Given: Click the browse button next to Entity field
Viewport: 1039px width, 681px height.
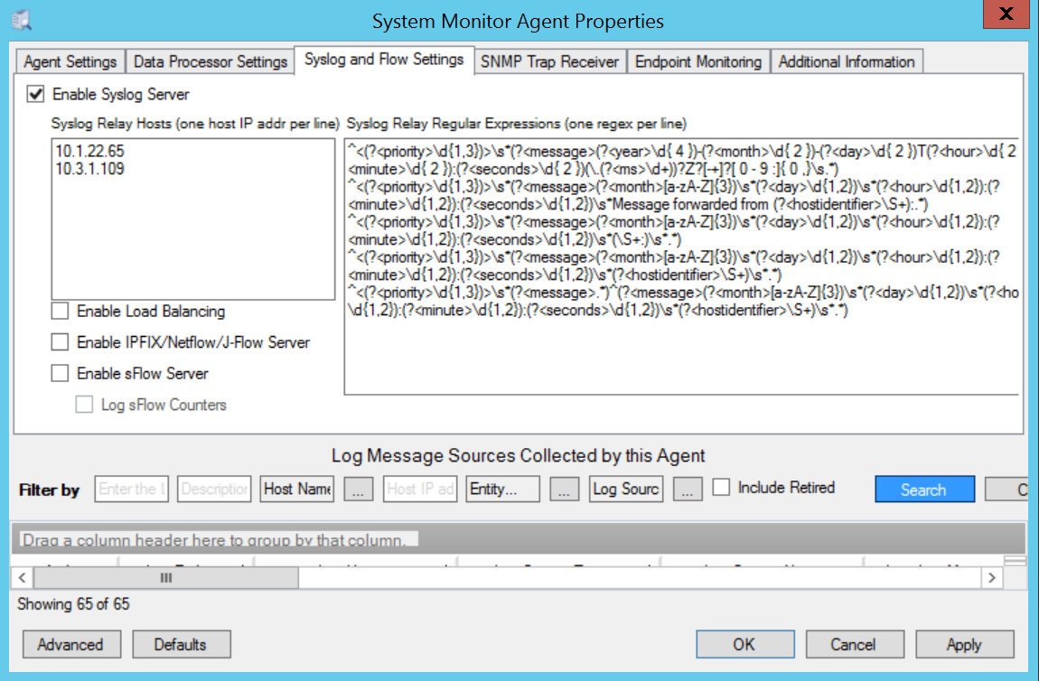Looking at the screenshot, I should coord(565,489).
